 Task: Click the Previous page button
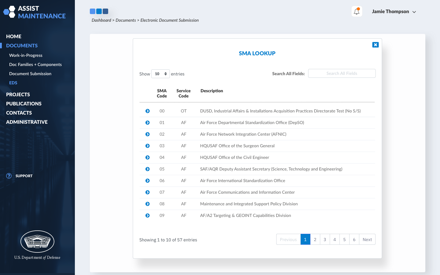click(x=288, y=239)
